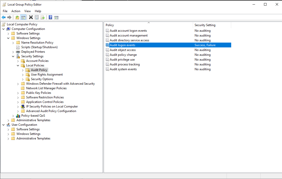The height and width of the screenshot is (179, 282).
Task: Toggle the Show/Hide Console Tree icon
Action: (23, 17)
